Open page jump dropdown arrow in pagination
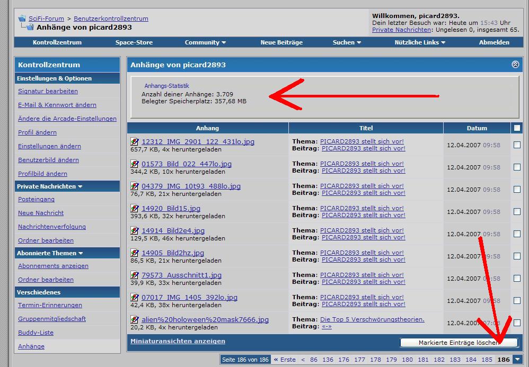 coord(517,360)
